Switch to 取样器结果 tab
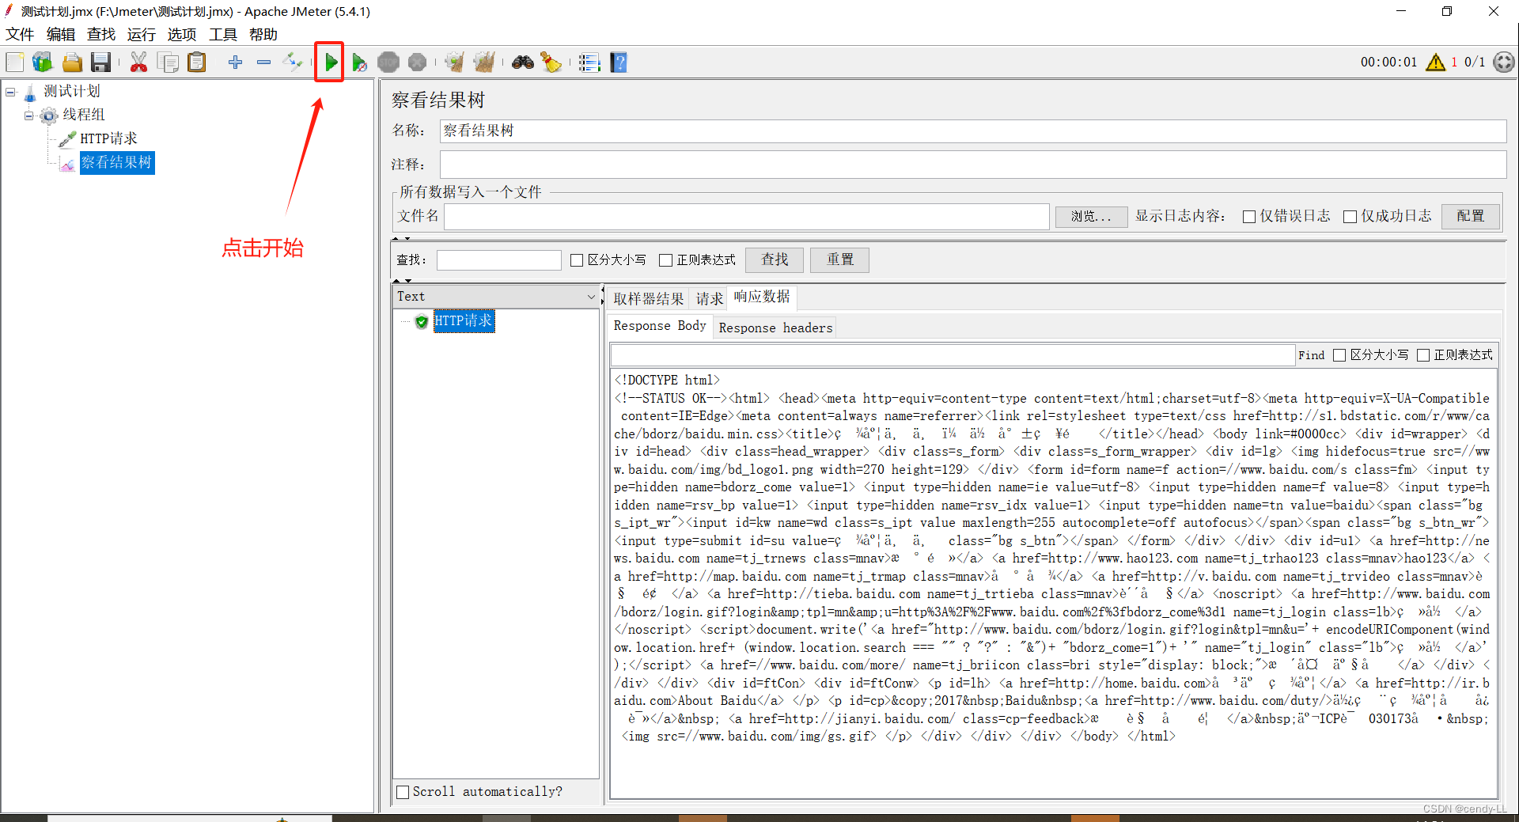 [649, 298]
